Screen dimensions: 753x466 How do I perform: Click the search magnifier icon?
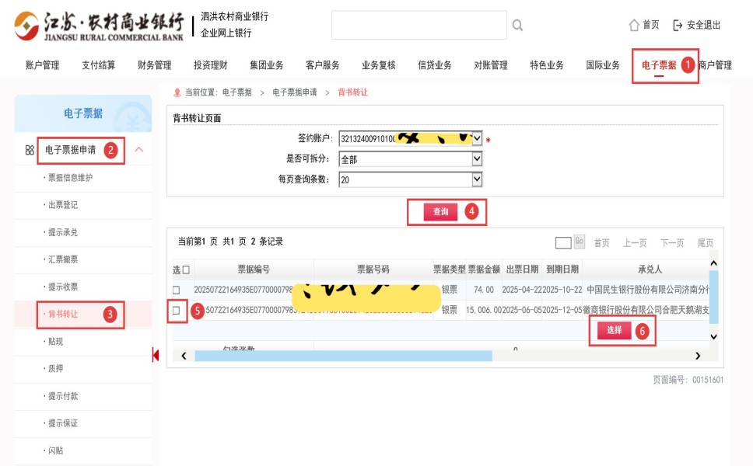pos(517,26)
